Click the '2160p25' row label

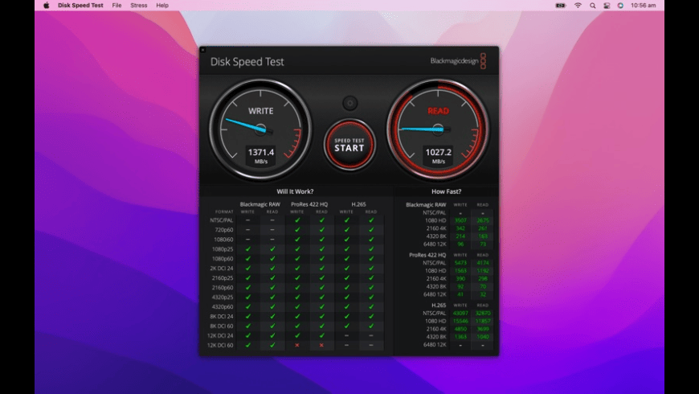[223, 278]
